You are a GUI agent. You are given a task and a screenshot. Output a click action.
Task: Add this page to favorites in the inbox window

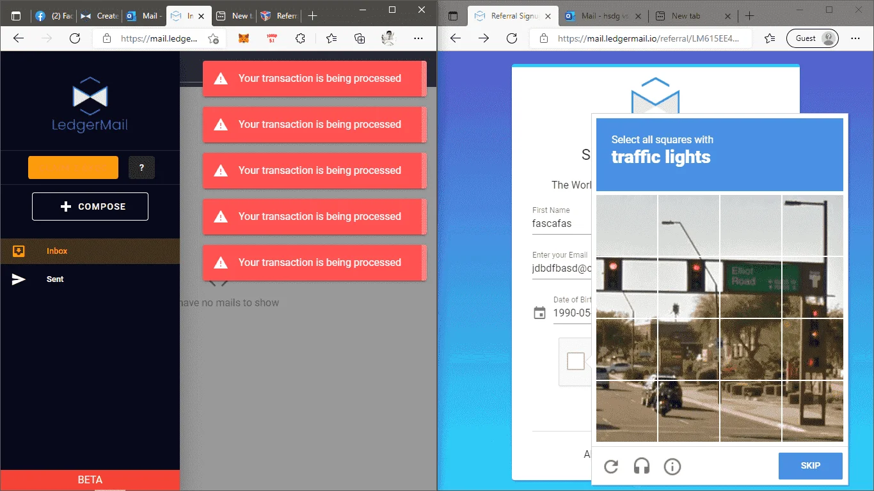click(214, 38)
